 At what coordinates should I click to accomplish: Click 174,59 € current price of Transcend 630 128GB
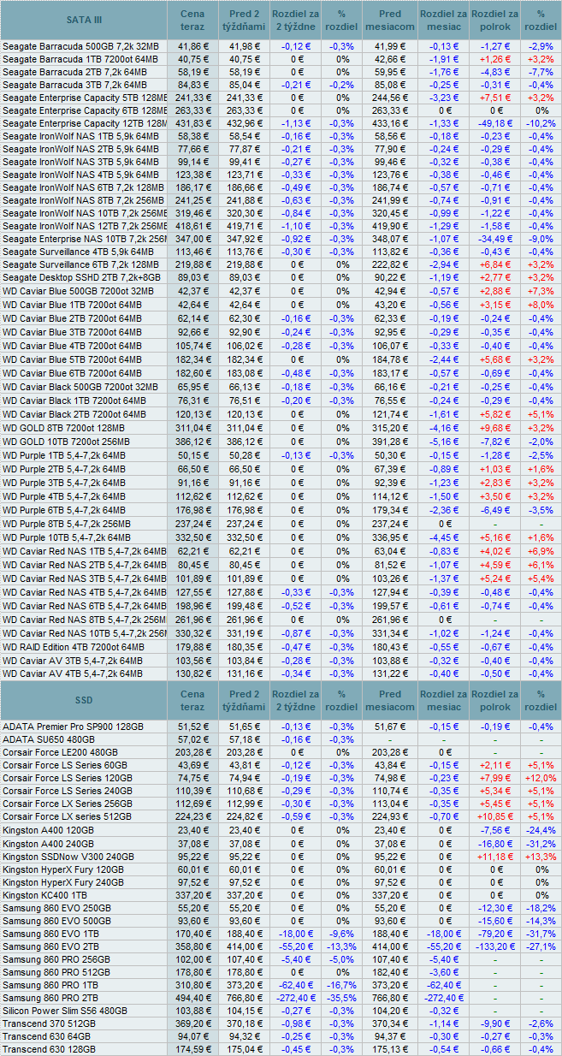(x=192, y=1049)
